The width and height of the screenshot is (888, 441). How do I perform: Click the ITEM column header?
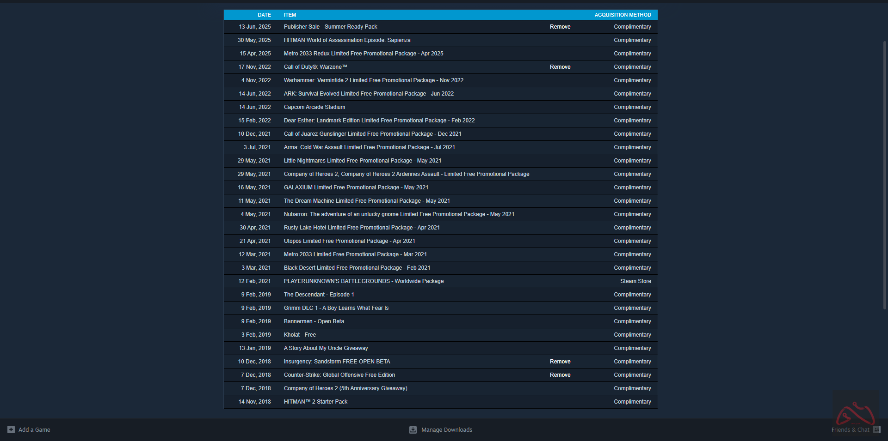(x=290, y=15)
